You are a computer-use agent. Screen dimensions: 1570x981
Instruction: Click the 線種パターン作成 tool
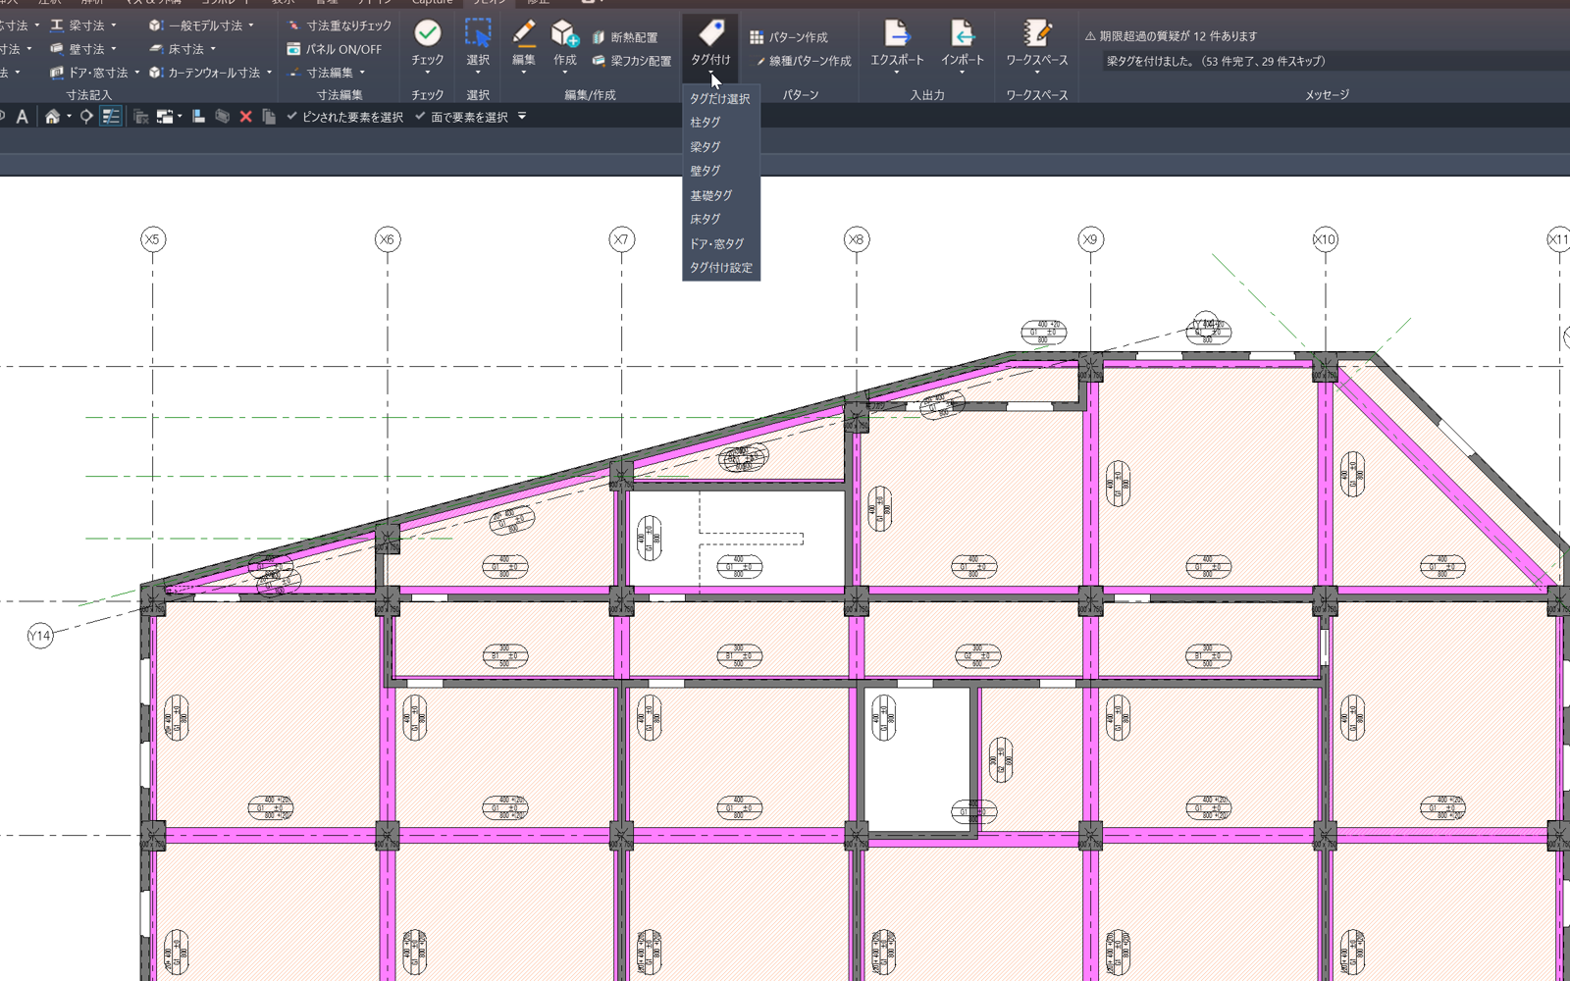point(803,61)
